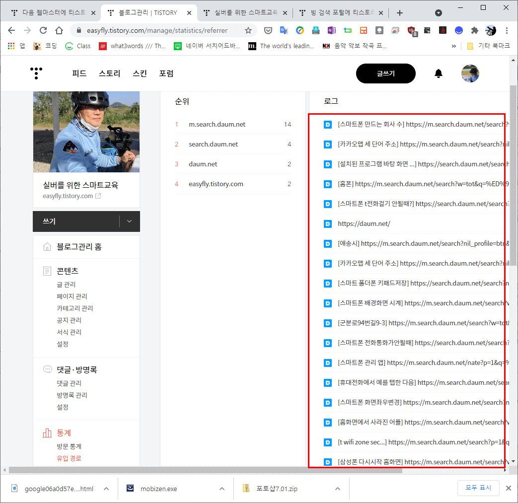The height and width of the screenshot is (503, 518).
Task: Open the profile avatar menu
Action: 470,73
